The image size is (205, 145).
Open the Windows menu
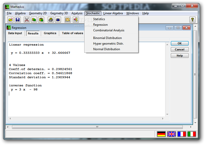132,13
